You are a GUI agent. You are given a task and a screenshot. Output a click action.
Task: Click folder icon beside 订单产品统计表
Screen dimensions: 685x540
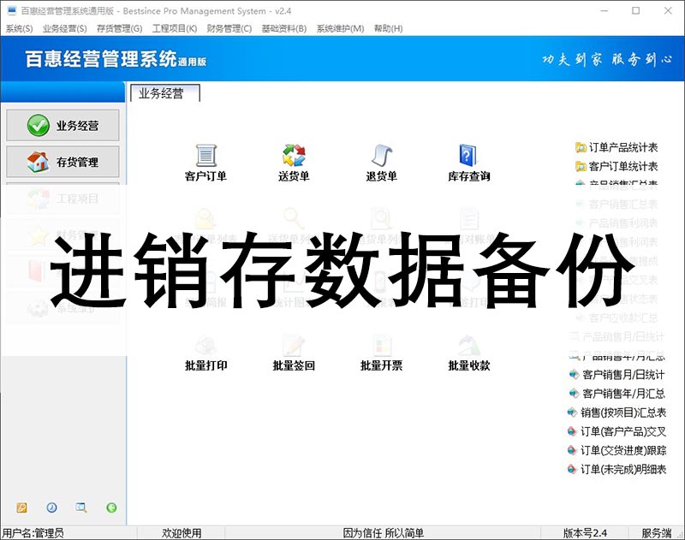coord(581,147)
